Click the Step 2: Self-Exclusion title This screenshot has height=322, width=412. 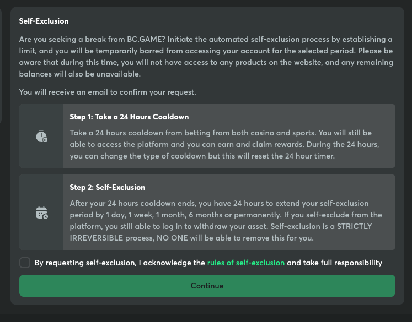coord(107,187)
